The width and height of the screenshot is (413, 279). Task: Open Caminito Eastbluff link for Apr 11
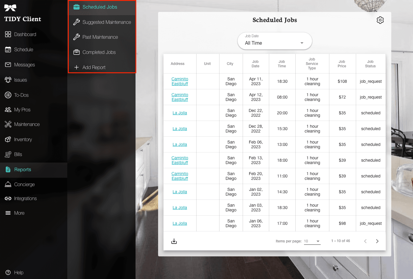click(180, 81)
